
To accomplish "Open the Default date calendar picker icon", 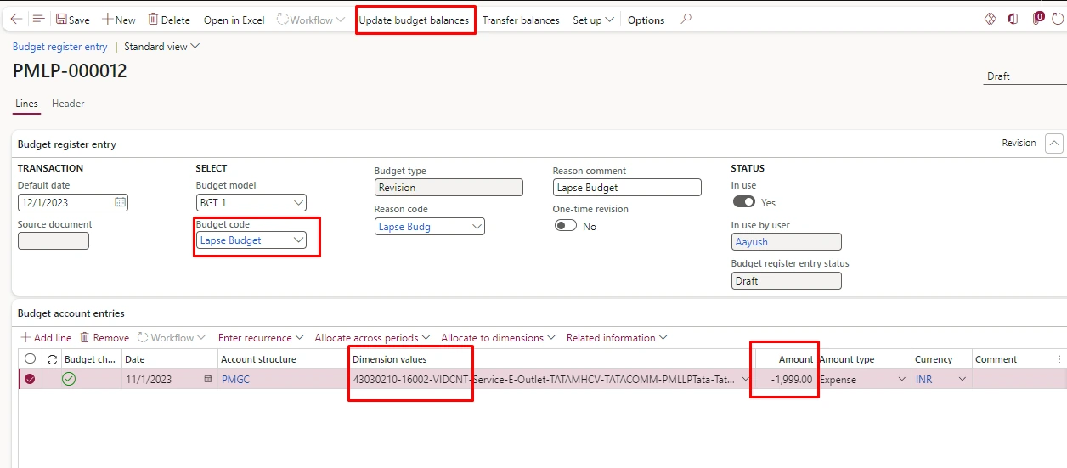I will tap(120, 202).
